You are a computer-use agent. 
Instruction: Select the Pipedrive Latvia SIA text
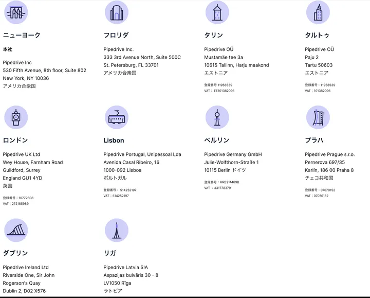pyautogui.click(x=125, y=268)
